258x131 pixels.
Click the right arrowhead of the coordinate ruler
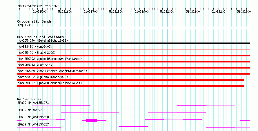249,9
